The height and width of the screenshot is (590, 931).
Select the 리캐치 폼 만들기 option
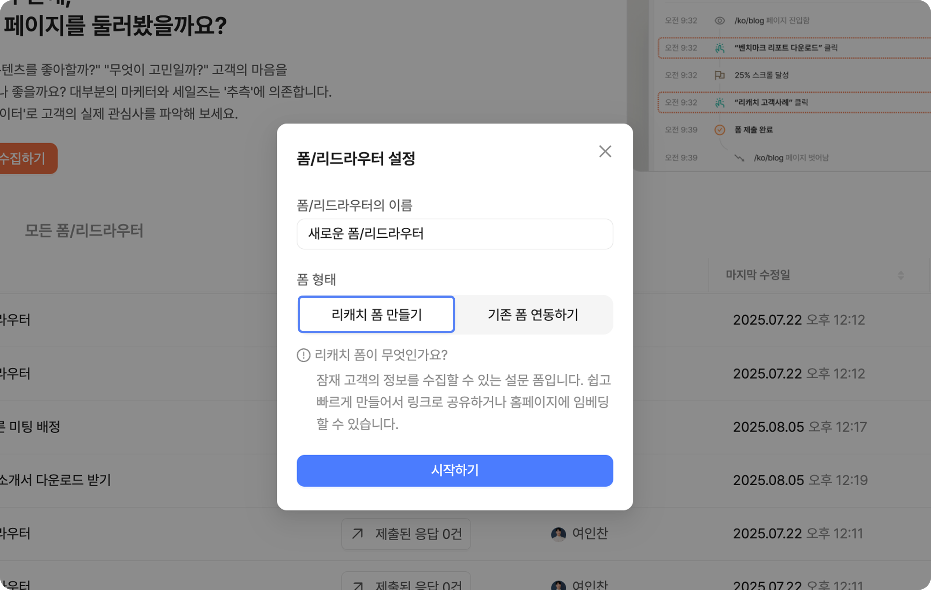tap(376, 314)
